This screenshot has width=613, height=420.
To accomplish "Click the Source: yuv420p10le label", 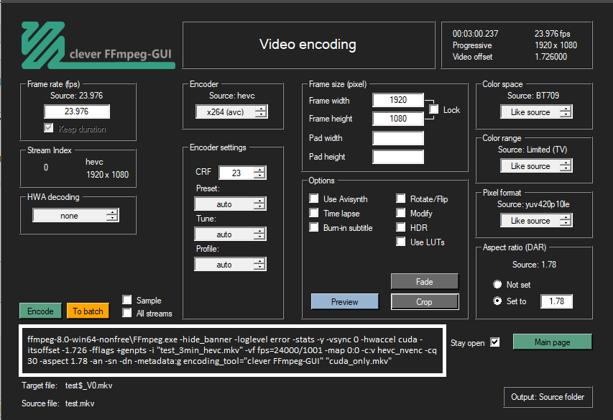I will [533, 204].
